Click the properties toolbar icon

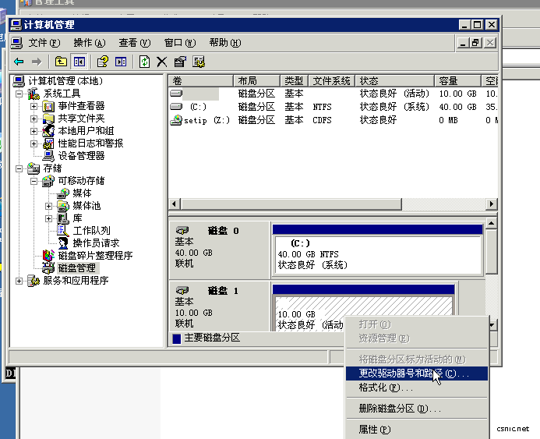pyautogui.click(x=180, y=62)
